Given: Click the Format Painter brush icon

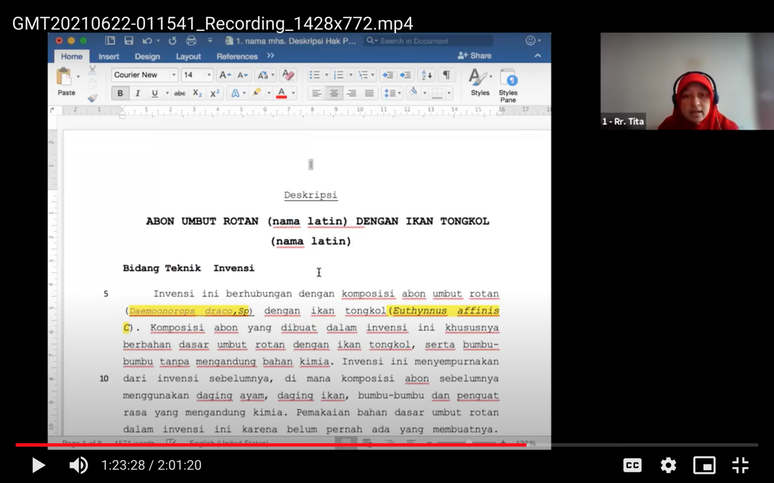Looking at the screenshot, I should point(92,98).
